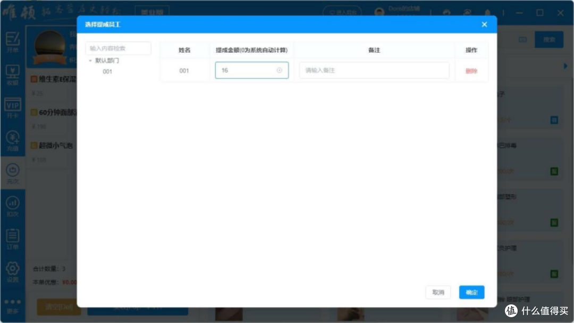Open the 开单 billing sidebar icon
The image size is (574, 323).
12,42
